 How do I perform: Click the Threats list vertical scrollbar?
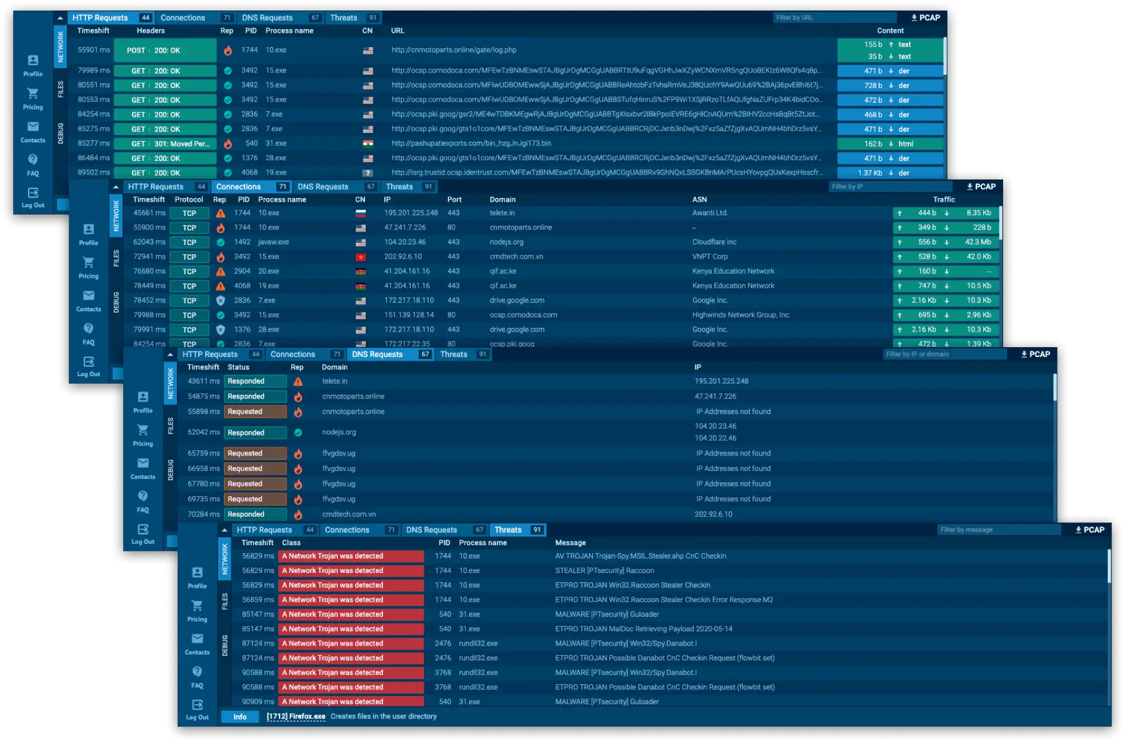coord(1108,566)
